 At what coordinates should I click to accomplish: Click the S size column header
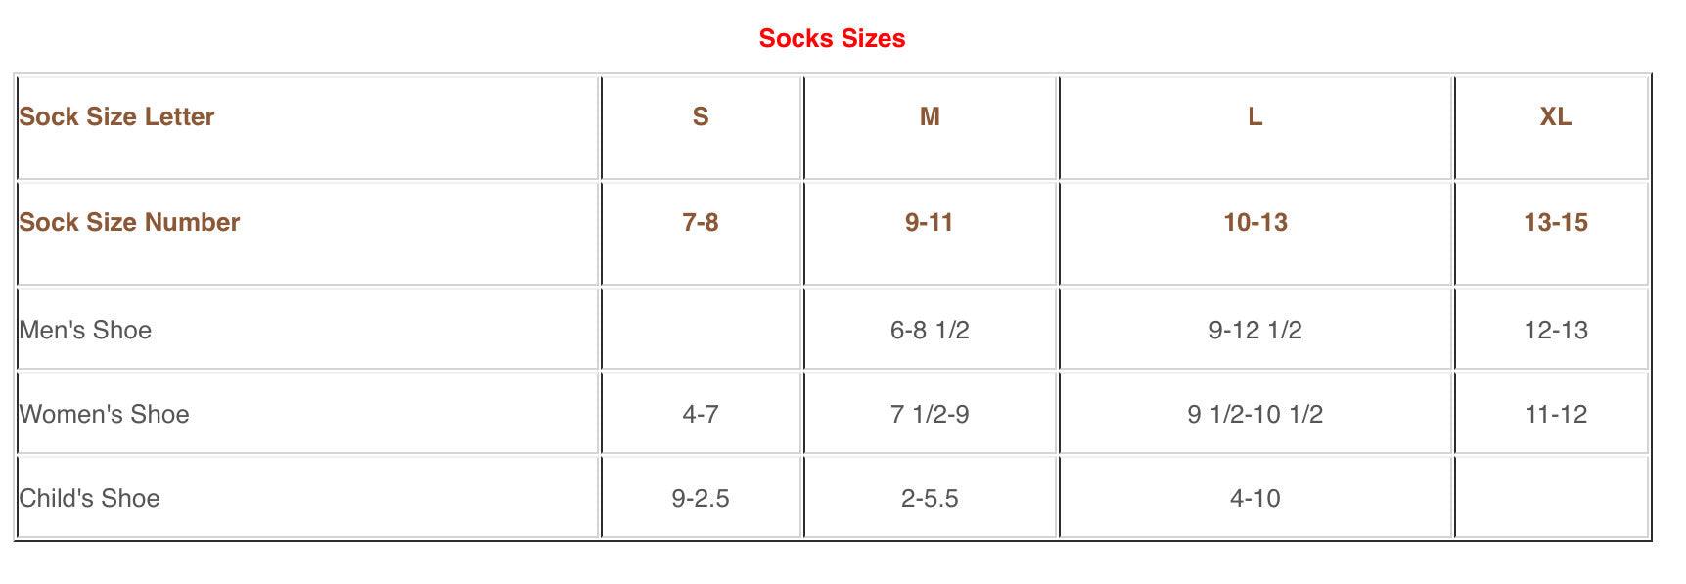pos(701,117)
